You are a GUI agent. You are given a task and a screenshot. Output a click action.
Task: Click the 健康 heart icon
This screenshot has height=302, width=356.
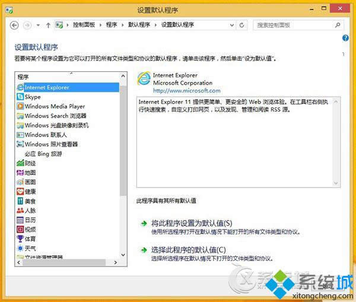click(20, 192)
